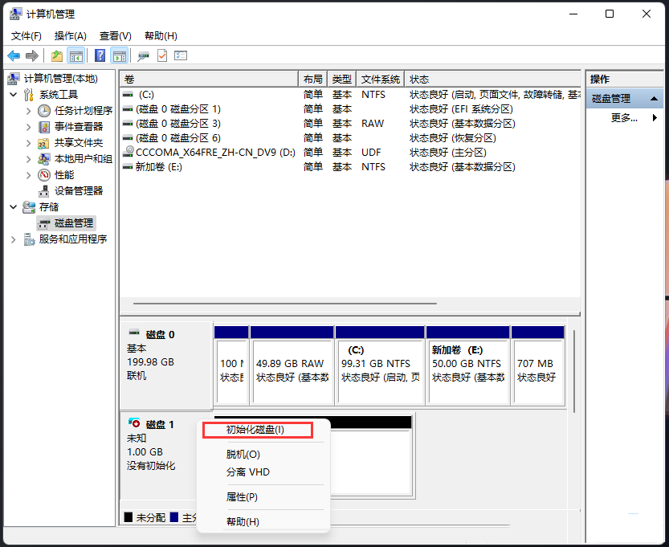The height and width of the screenshot is (547, 669).
Task: Toggle the console tree pane icon
Action: (74, 55)
